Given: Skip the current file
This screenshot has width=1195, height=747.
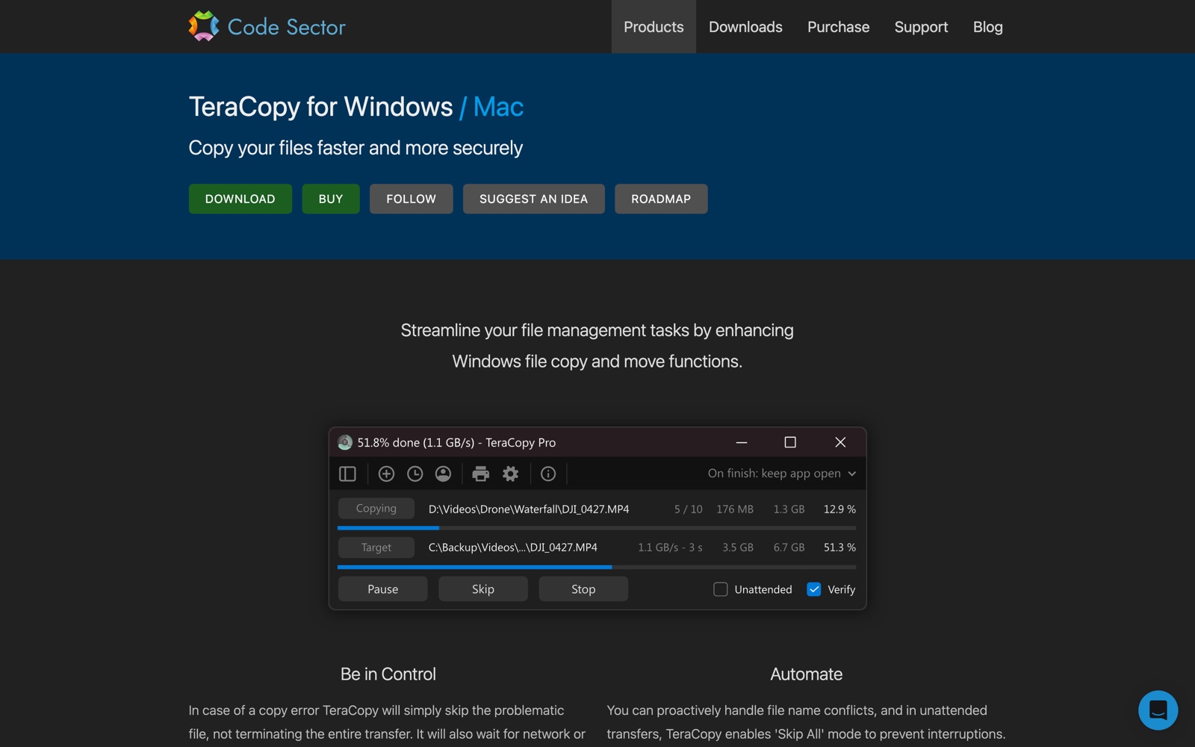Looking at the screenshot, I should coord(483,589).
